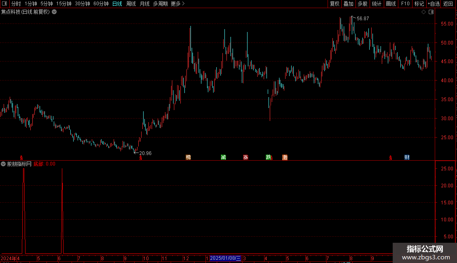The image size is (457, 263).
Task: Open the 复权 adjustment menu
Action: [334, 4]
